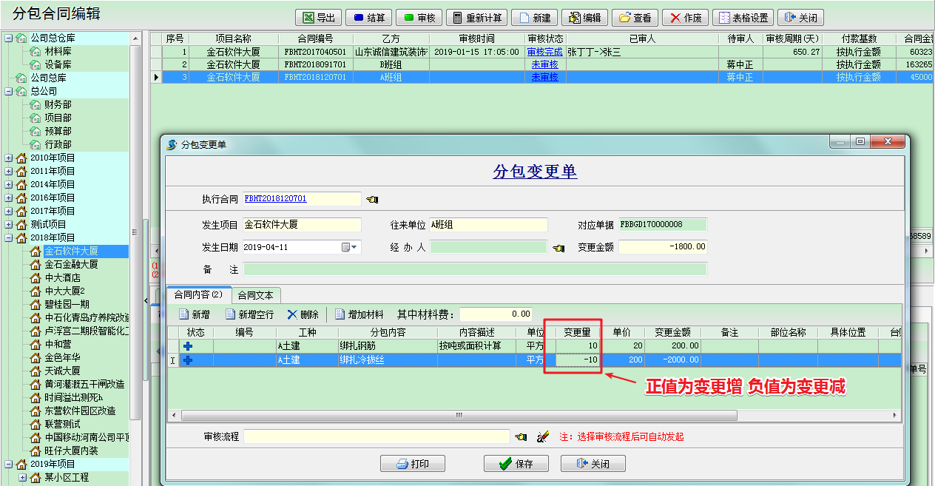Click the 往来单位 input field
This screenshot has width=935, height=486.
[x=488, y=225]
